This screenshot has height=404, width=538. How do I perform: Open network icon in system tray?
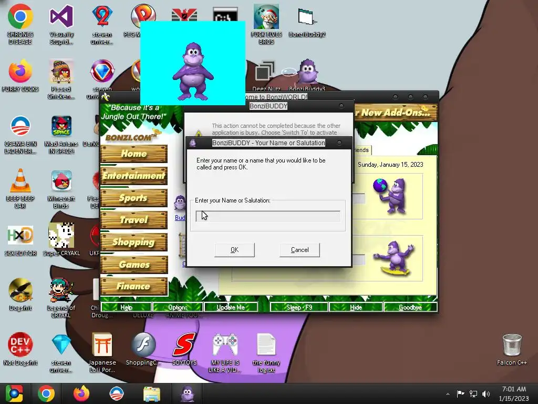click(x=473, y=394)
